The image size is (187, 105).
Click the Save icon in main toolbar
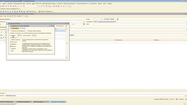pyautogui.click(x=3, y=6)
